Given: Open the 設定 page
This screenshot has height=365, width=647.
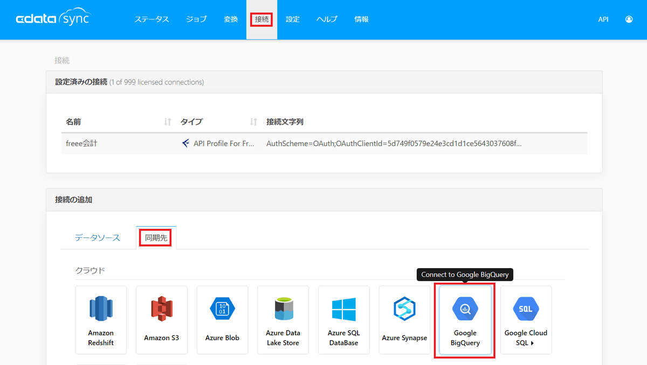Looking at the screenshot, I should [293, 19].
